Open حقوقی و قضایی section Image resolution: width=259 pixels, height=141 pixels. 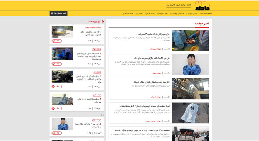(x=177, y=13)
